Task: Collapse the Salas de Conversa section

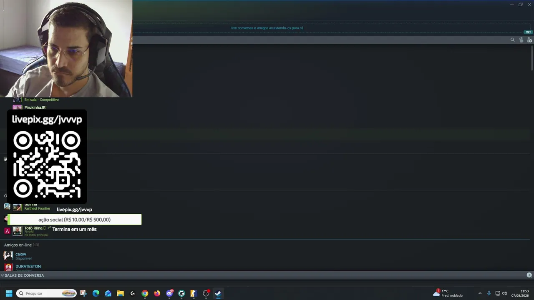Action: click(23, 275)
